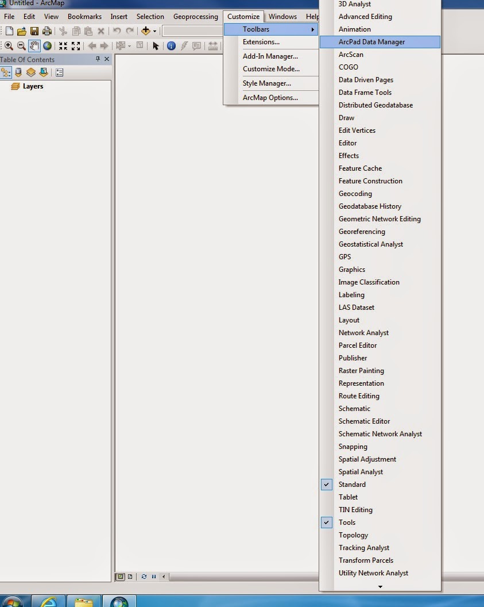The image size is (484, 607).
Task: Click the horizontal scrollbar left arrow
Action: pos(164,577)
